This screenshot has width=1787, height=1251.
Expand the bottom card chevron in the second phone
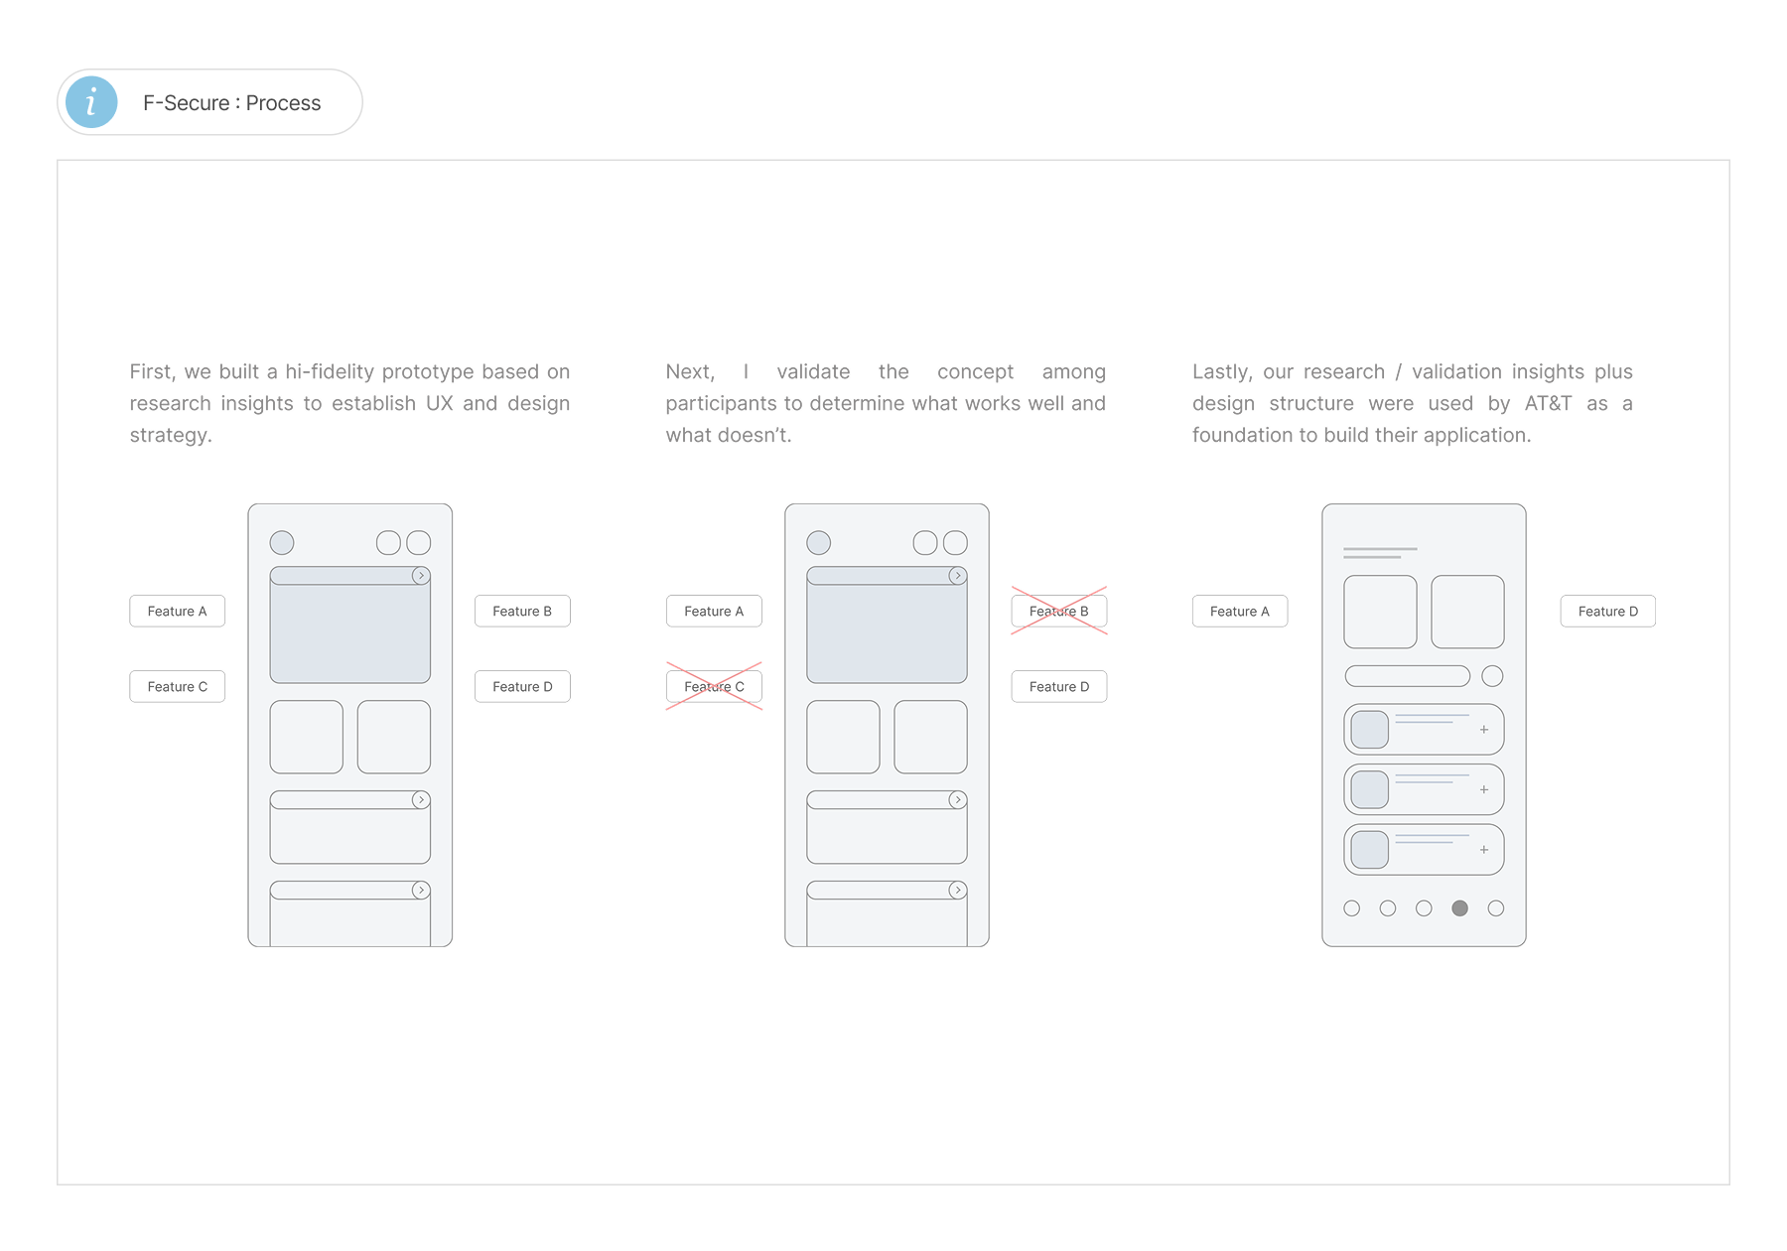(x=957, y=891)
